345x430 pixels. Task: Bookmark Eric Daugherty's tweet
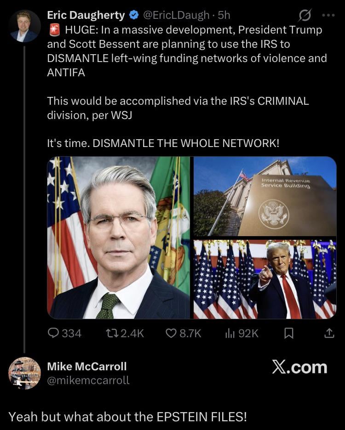point(288,333)
